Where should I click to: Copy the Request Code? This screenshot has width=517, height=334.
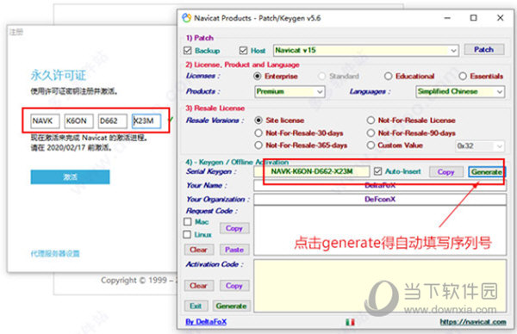234,228
